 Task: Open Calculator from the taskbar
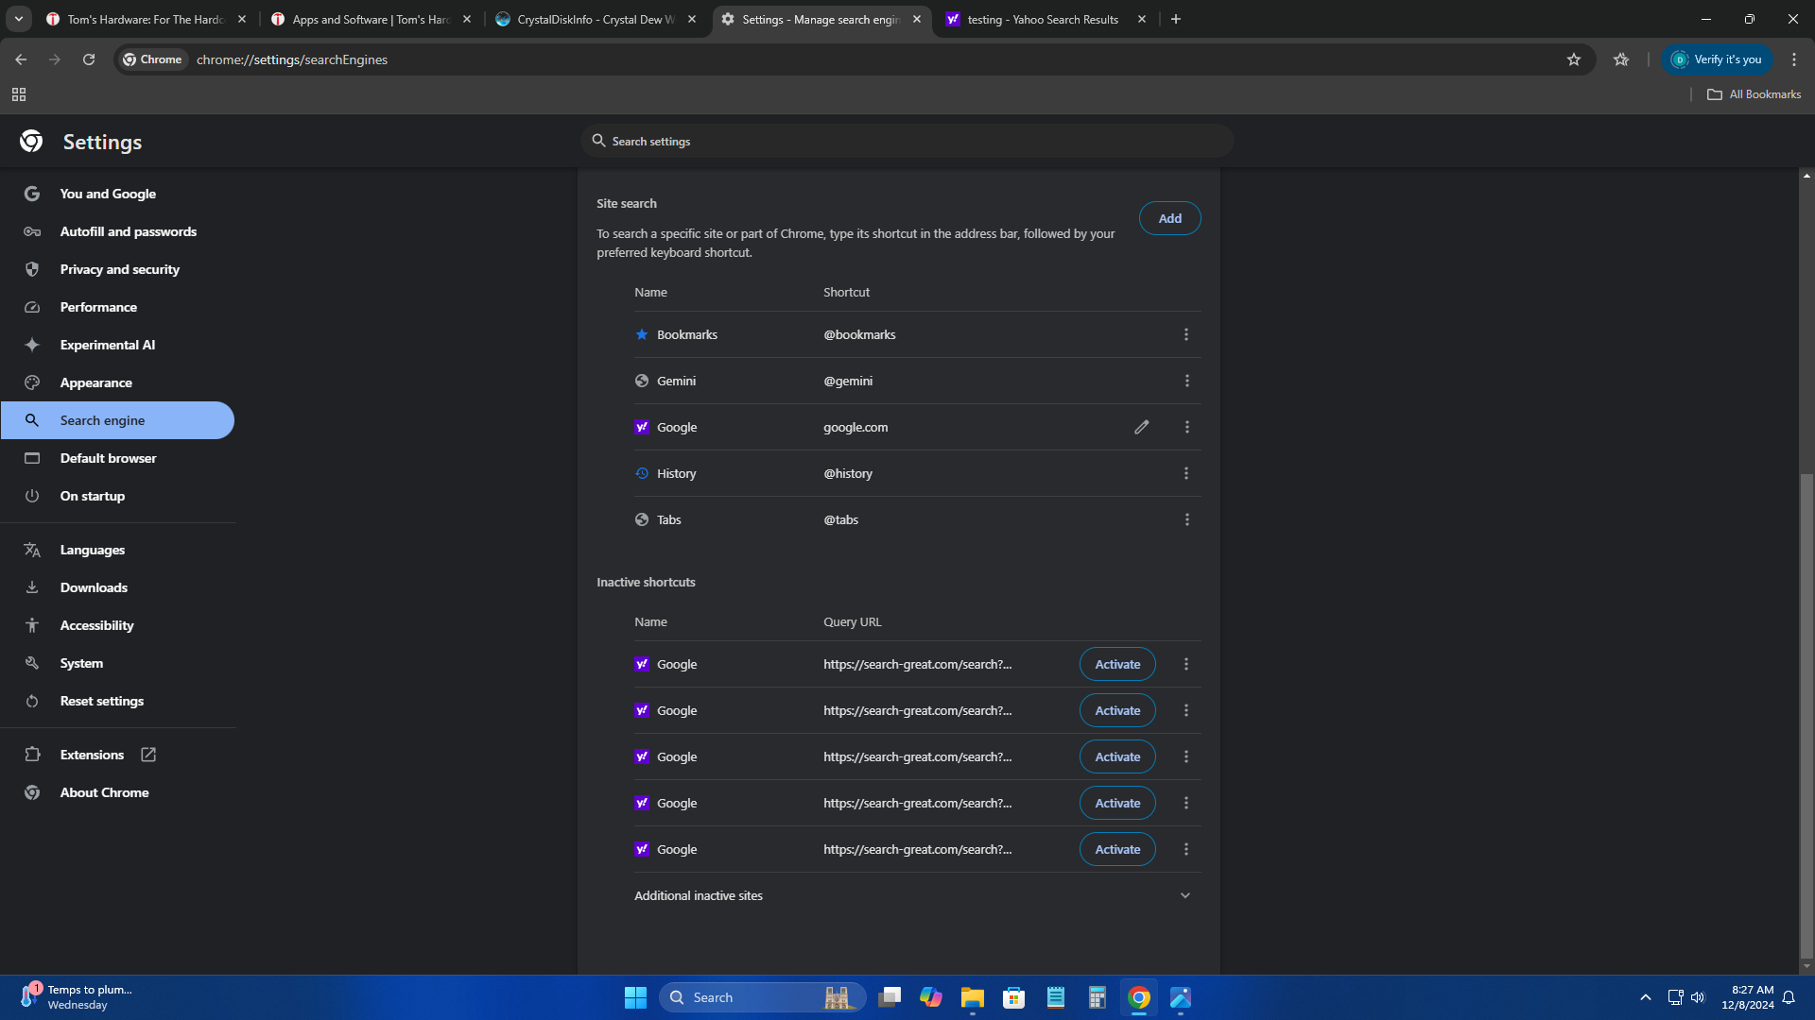click(x=1097, y=997)
